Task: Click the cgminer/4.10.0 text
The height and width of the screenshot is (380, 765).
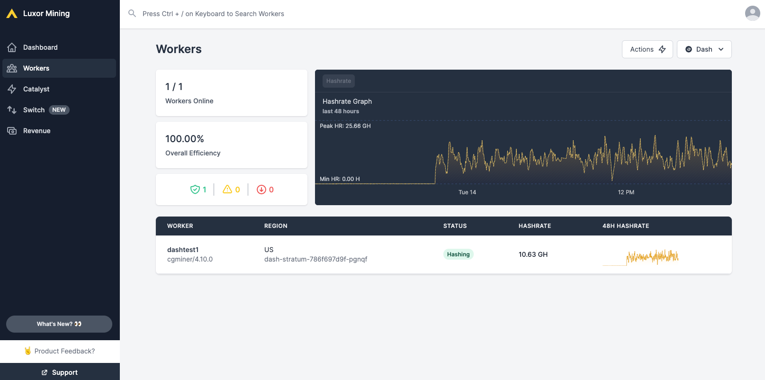Action: tap(190, 259)
